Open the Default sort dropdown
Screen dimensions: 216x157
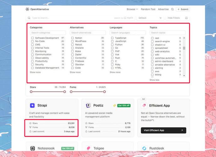tap(150, 18)
